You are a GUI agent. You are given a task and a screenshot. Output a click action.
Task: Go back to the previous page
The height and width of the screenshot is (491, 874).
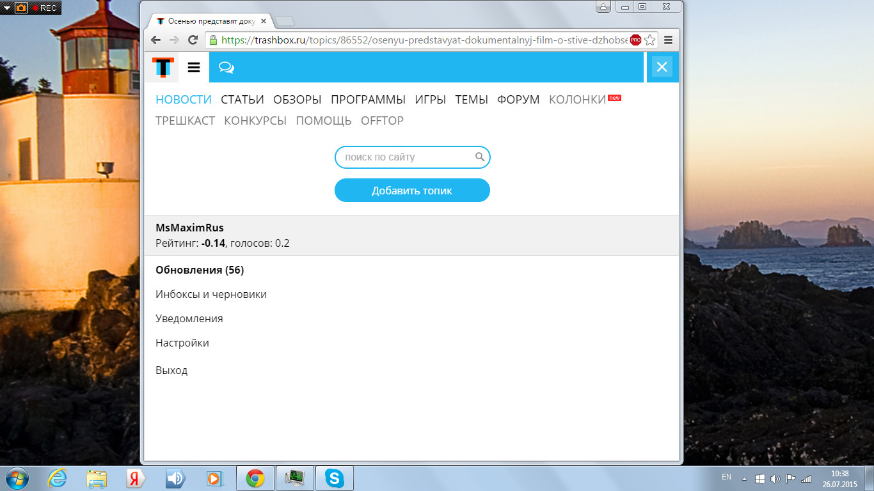coord(157,40)
